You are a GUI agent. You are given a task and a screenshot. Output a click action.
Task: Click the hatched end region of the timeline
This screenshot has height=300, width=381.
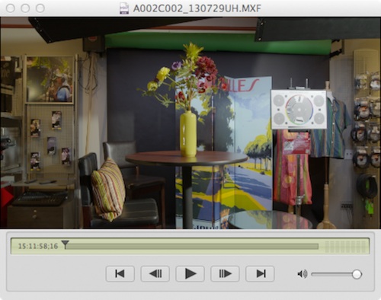point(346,246)
